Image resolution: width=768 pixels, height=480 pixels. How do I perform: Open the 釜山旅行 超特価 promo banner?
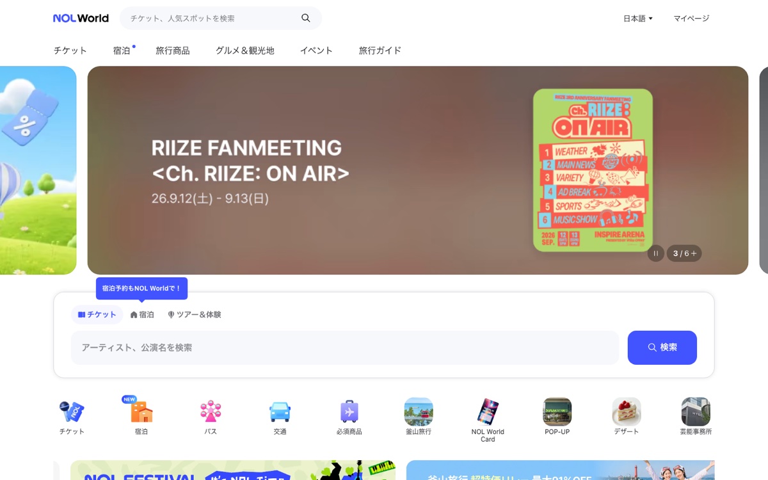tap(561, 470)
